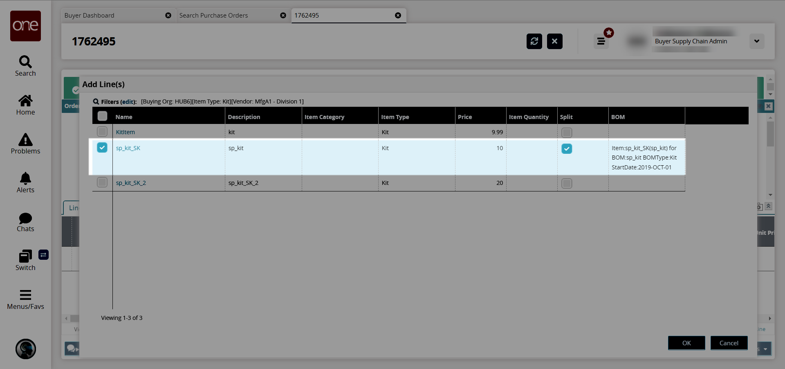Sort by the Item Category column

(340, 117)
